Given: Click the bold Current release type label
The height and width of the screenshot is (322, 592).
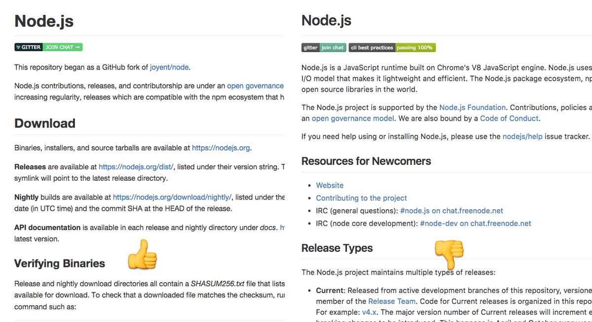Looking at the screenshot, I should pos(330,290).
